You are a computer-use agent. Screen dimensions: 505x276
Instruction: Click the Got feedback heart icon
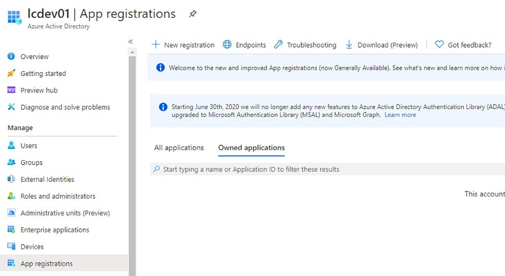pyautogui.click(x=439, y=45)
